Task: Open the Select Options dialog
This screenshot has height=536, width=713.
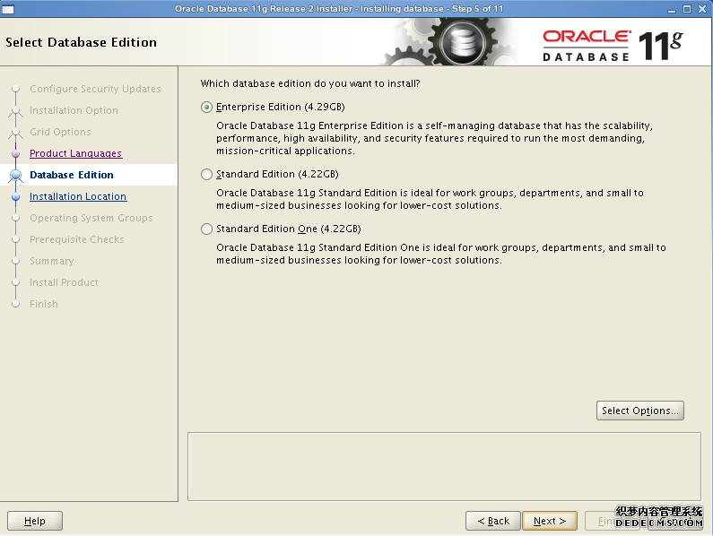Action: click(x=640, y=411)
